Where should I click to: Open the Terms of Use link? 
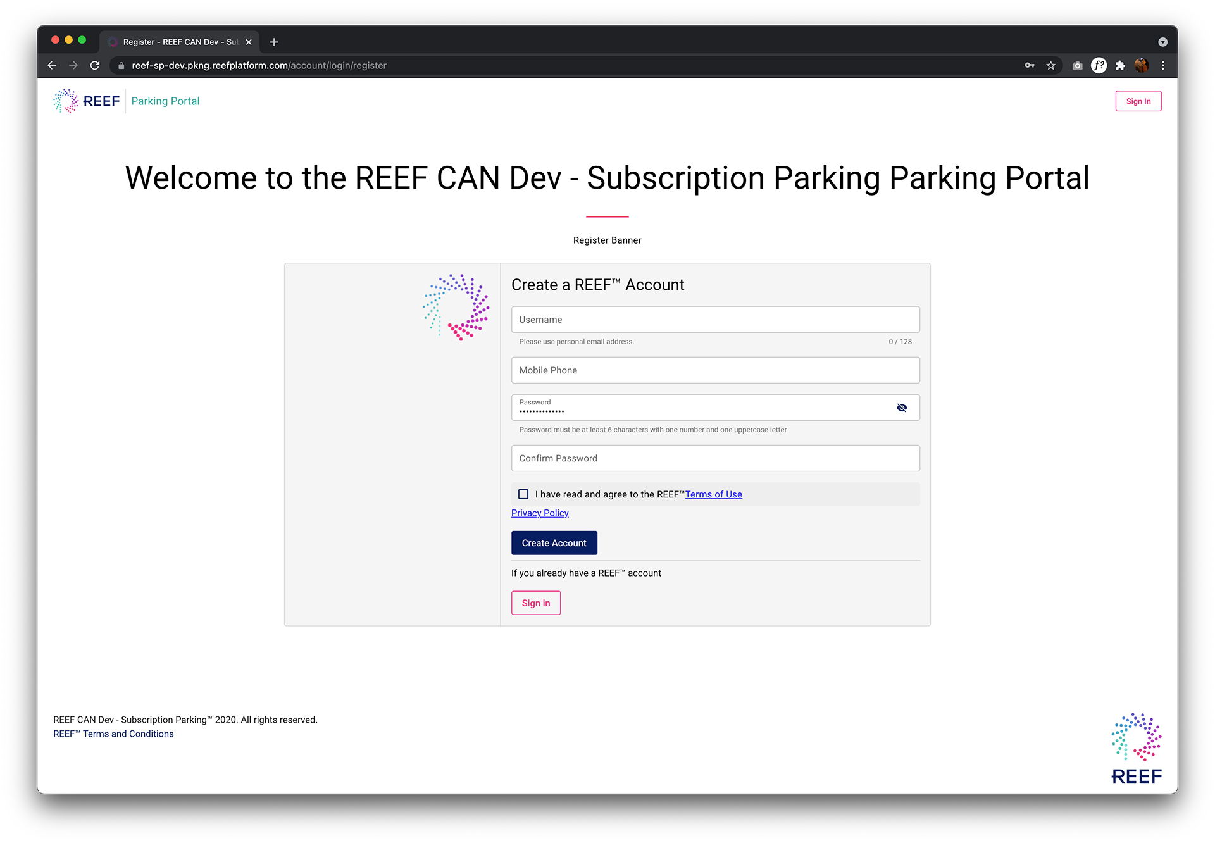click(x=713, y=494)
